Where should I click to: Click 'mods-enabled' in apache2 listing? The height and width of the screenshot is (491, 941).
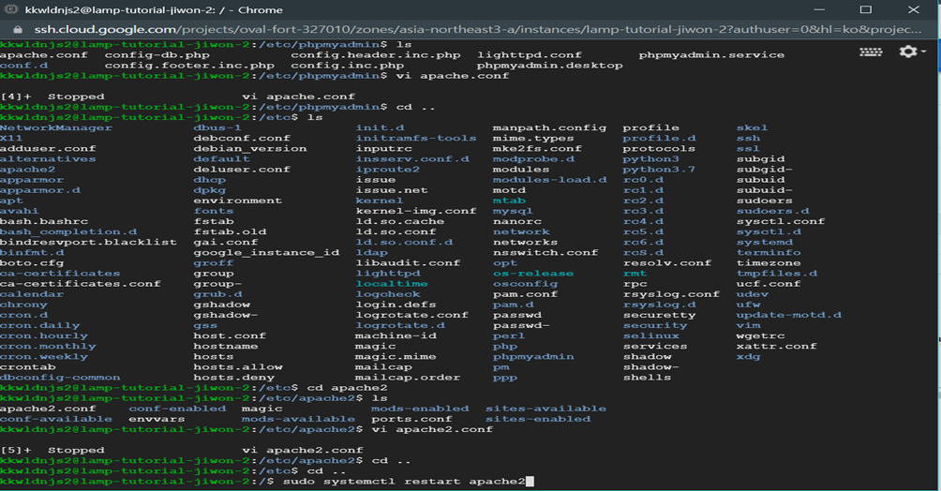pos(420,409)
